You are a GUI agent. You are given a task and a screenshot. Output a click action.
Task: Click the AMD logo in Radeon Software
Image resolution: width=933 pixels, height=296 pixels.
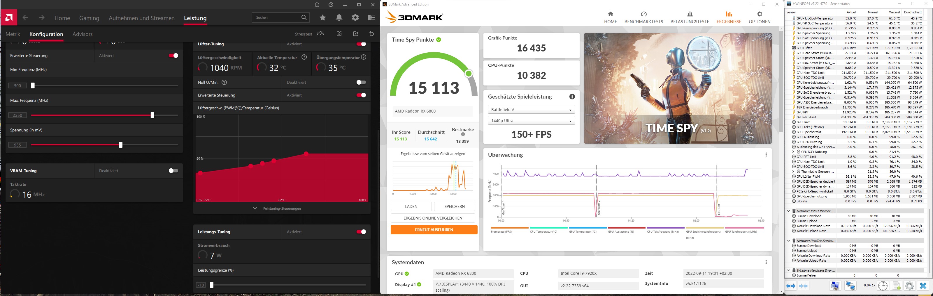tap(9, 18)
